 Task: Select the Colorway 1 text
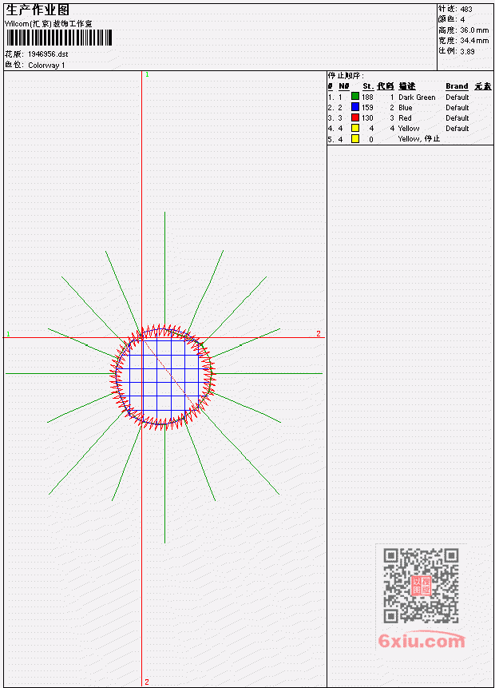(46, 66)
